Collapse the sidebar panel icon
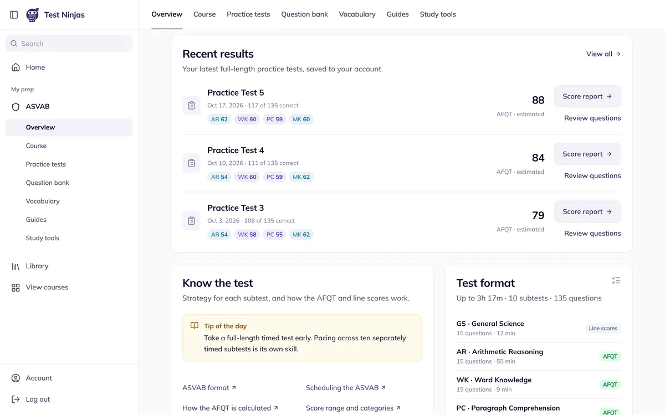 pyautogui.click(x=14, y=15)
